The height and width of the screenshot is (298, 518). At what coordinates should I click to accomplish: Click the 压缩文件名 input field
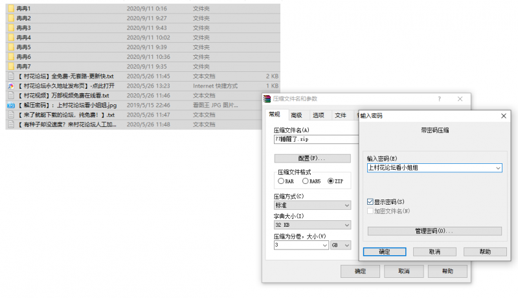pyautogui.click(x=315, y=139)
